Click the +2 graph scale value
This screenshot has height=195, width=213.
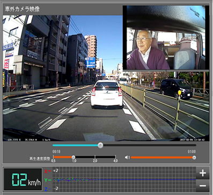(x=56, y=170)
